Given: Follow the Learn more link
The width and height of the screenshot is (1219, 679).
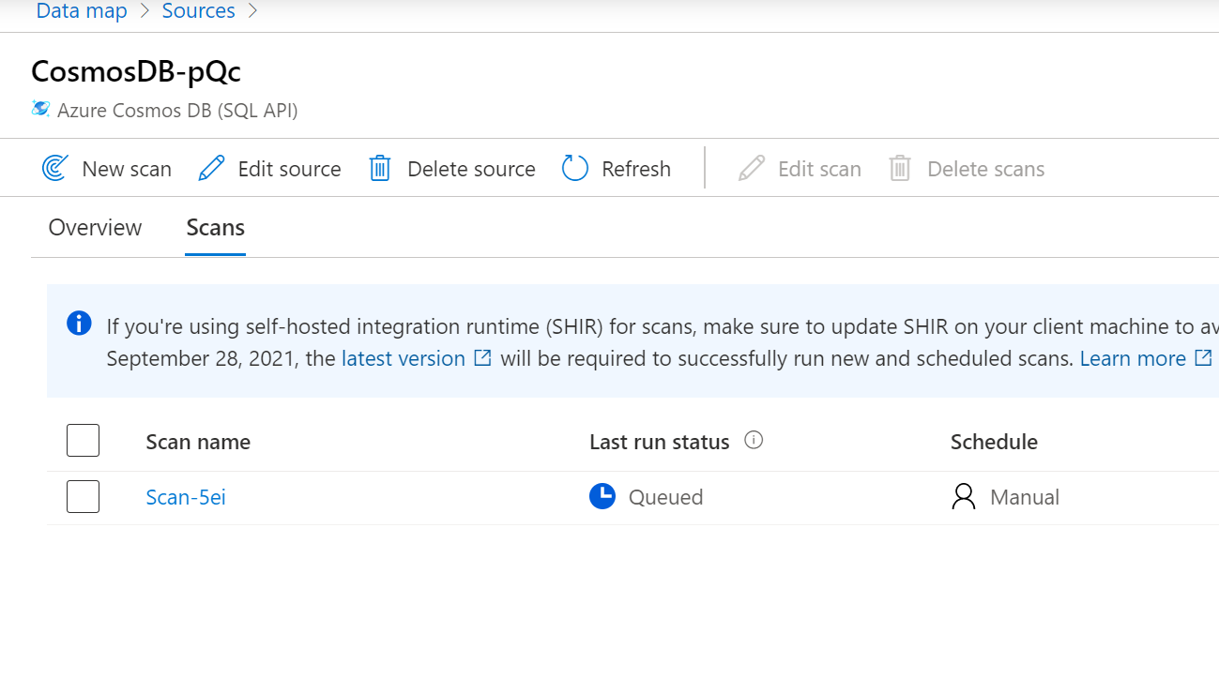Looking at the screenshot, I should [1133, 358].
